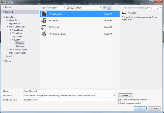The width and height of the screenshot is (164, 113).
Task: Select Samples in the tree
Action: (x=10, y=56)
